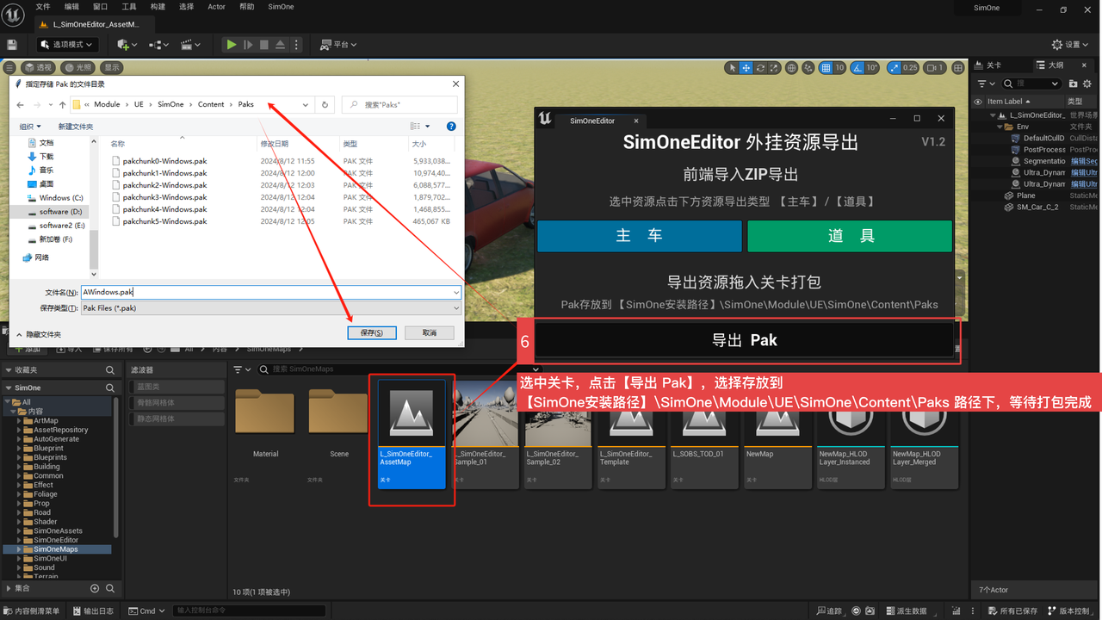Select the rotate transform tool in viewport

(x=761, y=68)
